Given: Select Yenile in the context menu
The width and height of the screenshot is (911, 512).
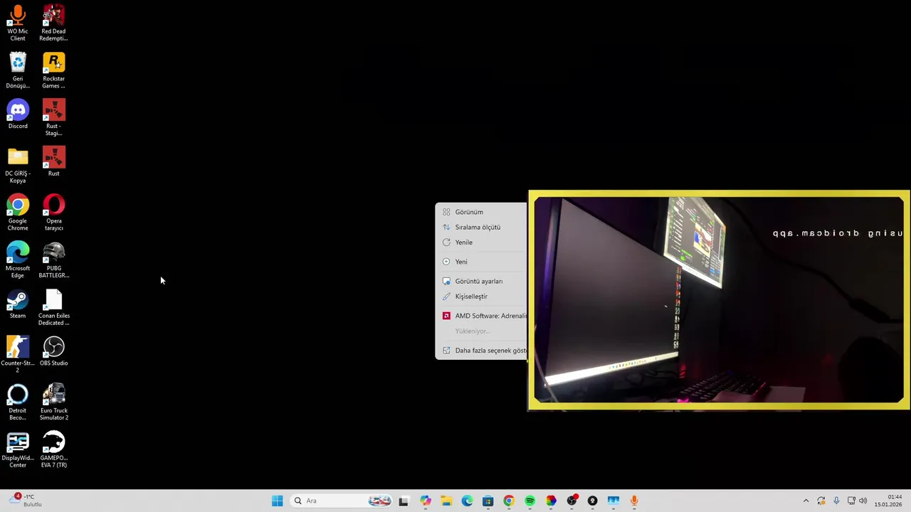Looking at the screenshot, I should (x=482, y=242).
